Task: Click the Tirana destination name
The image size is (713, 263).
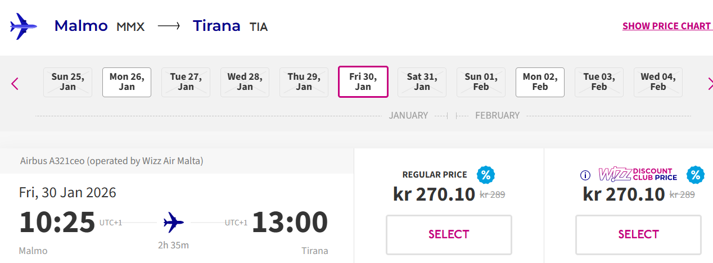Action: tap(216, 26)
